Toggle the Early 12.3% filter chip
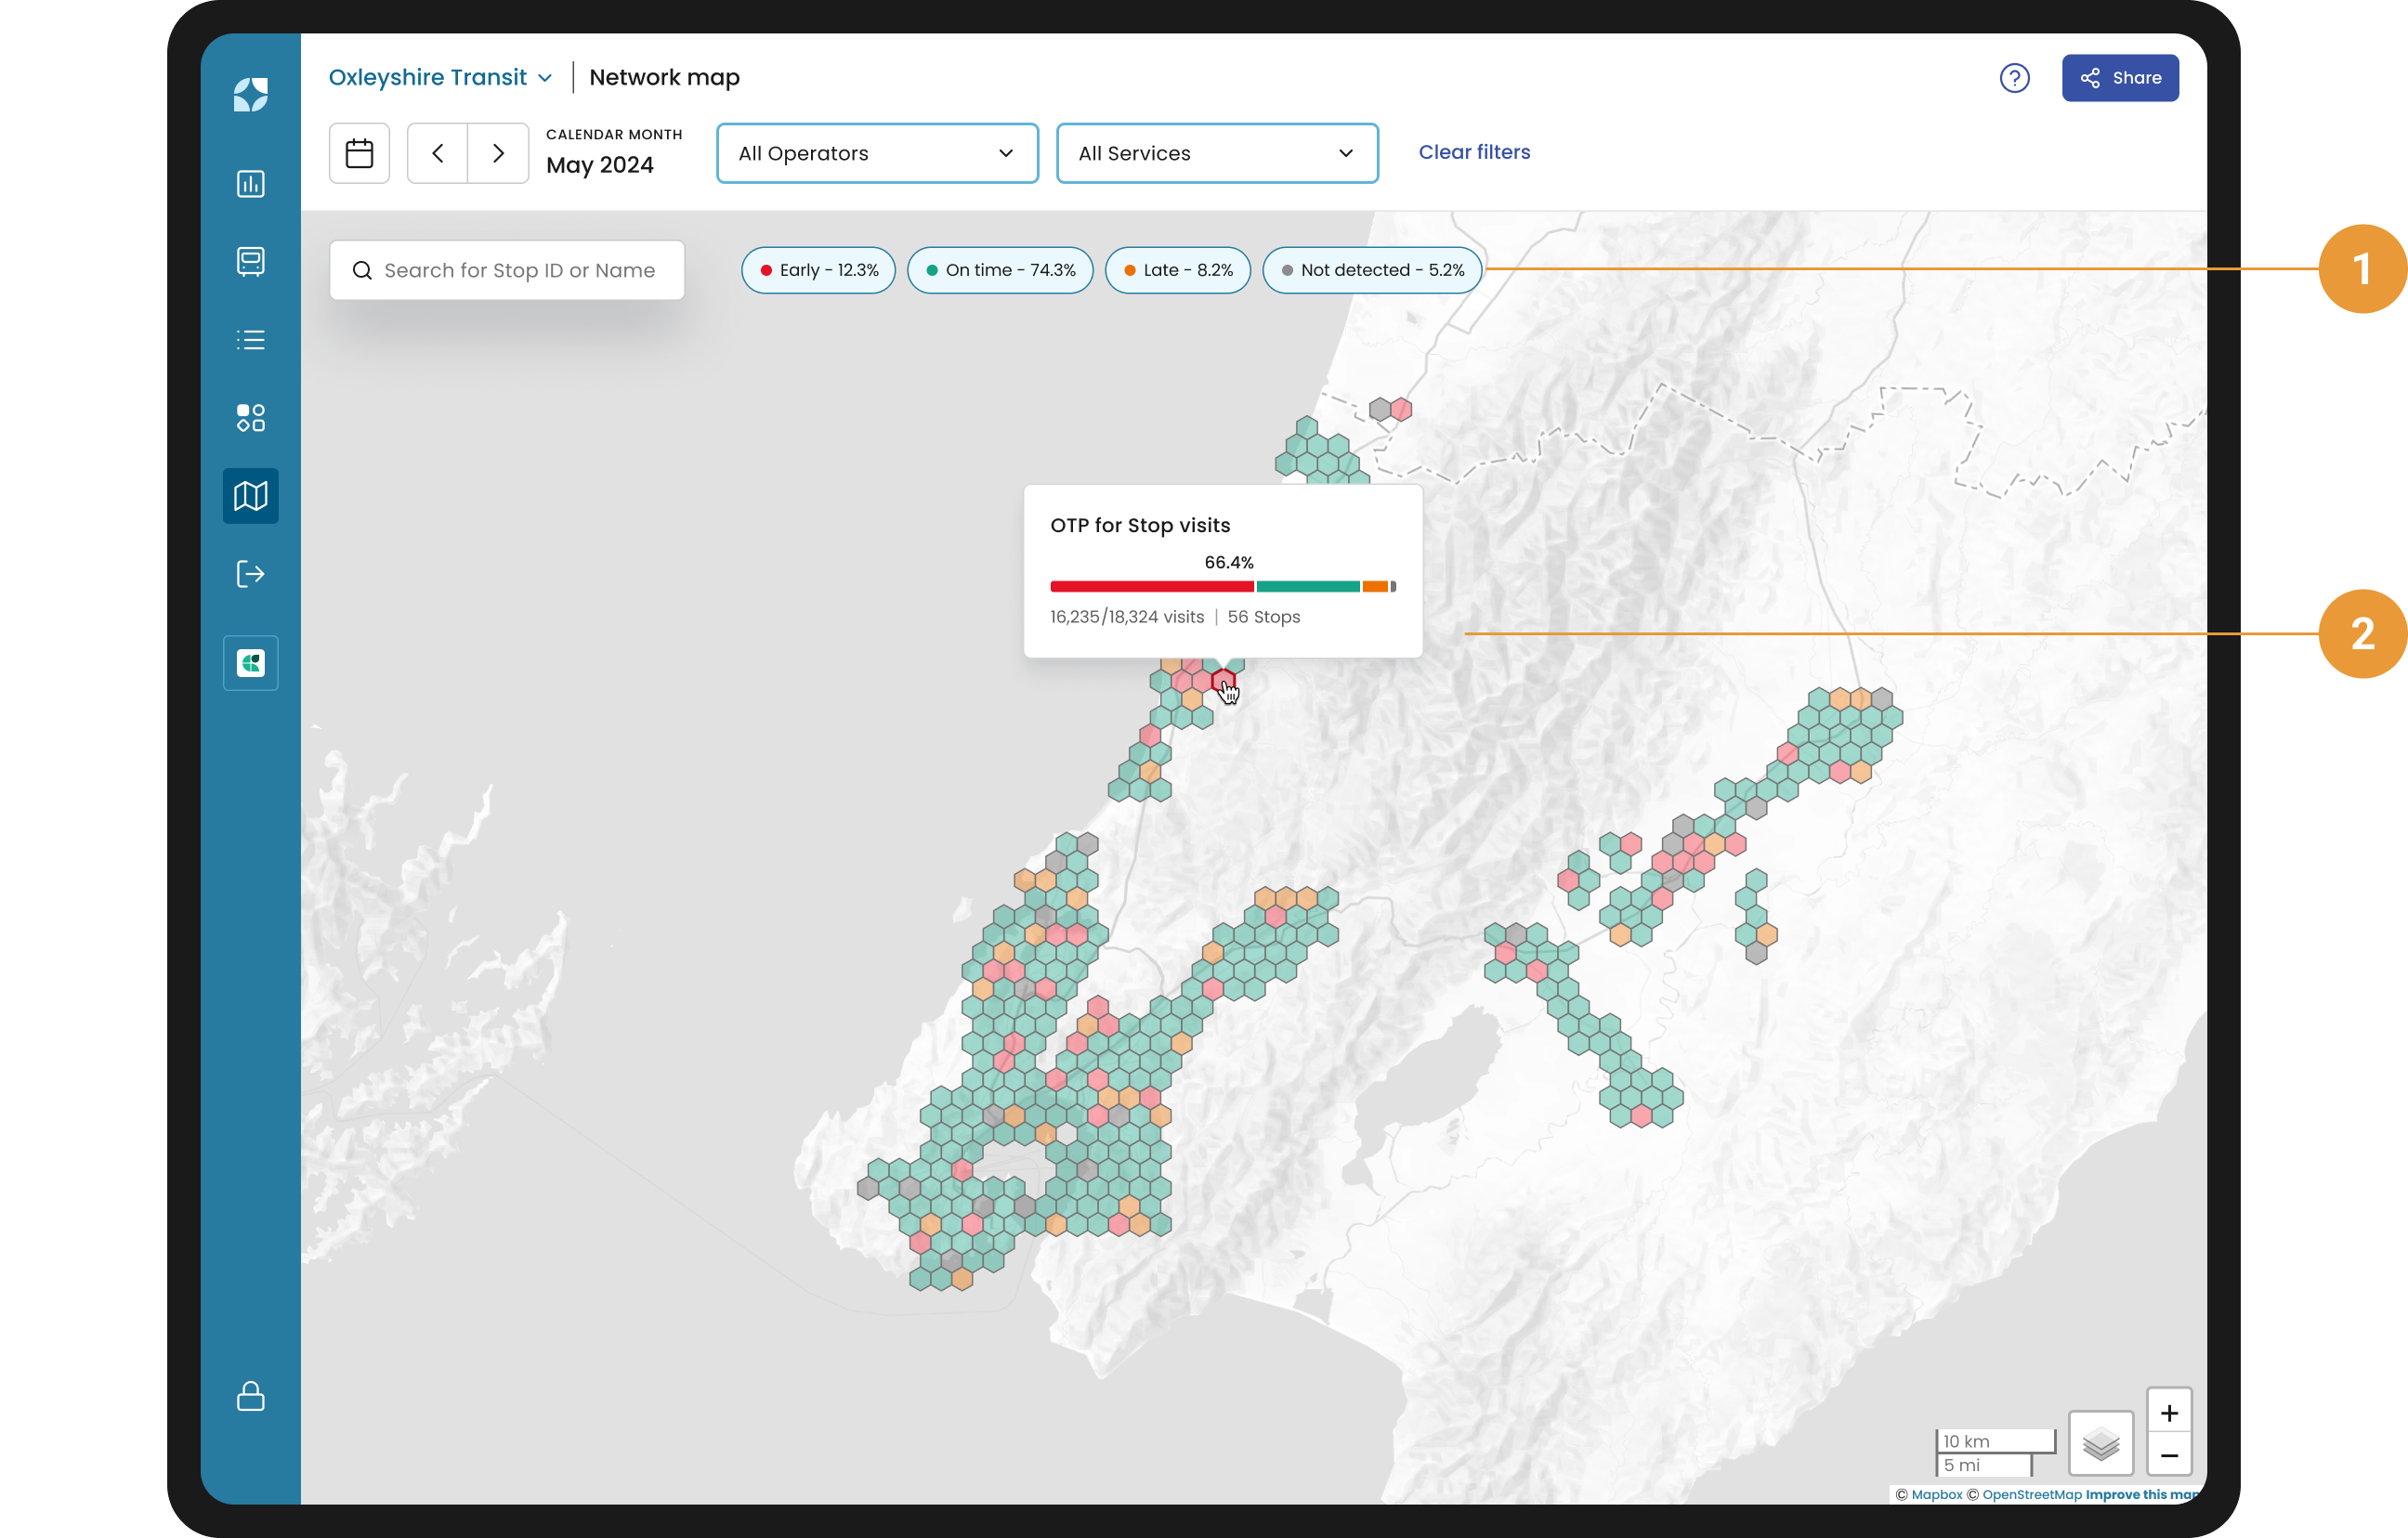The image size is (2408, 1538). [818, 270]
